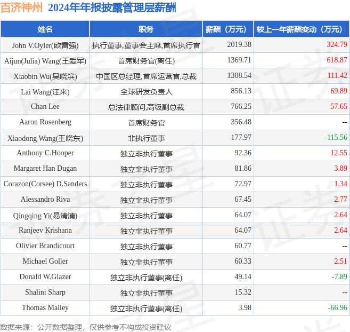
Task: Click the change value 2.51
Action: [340, 261]
